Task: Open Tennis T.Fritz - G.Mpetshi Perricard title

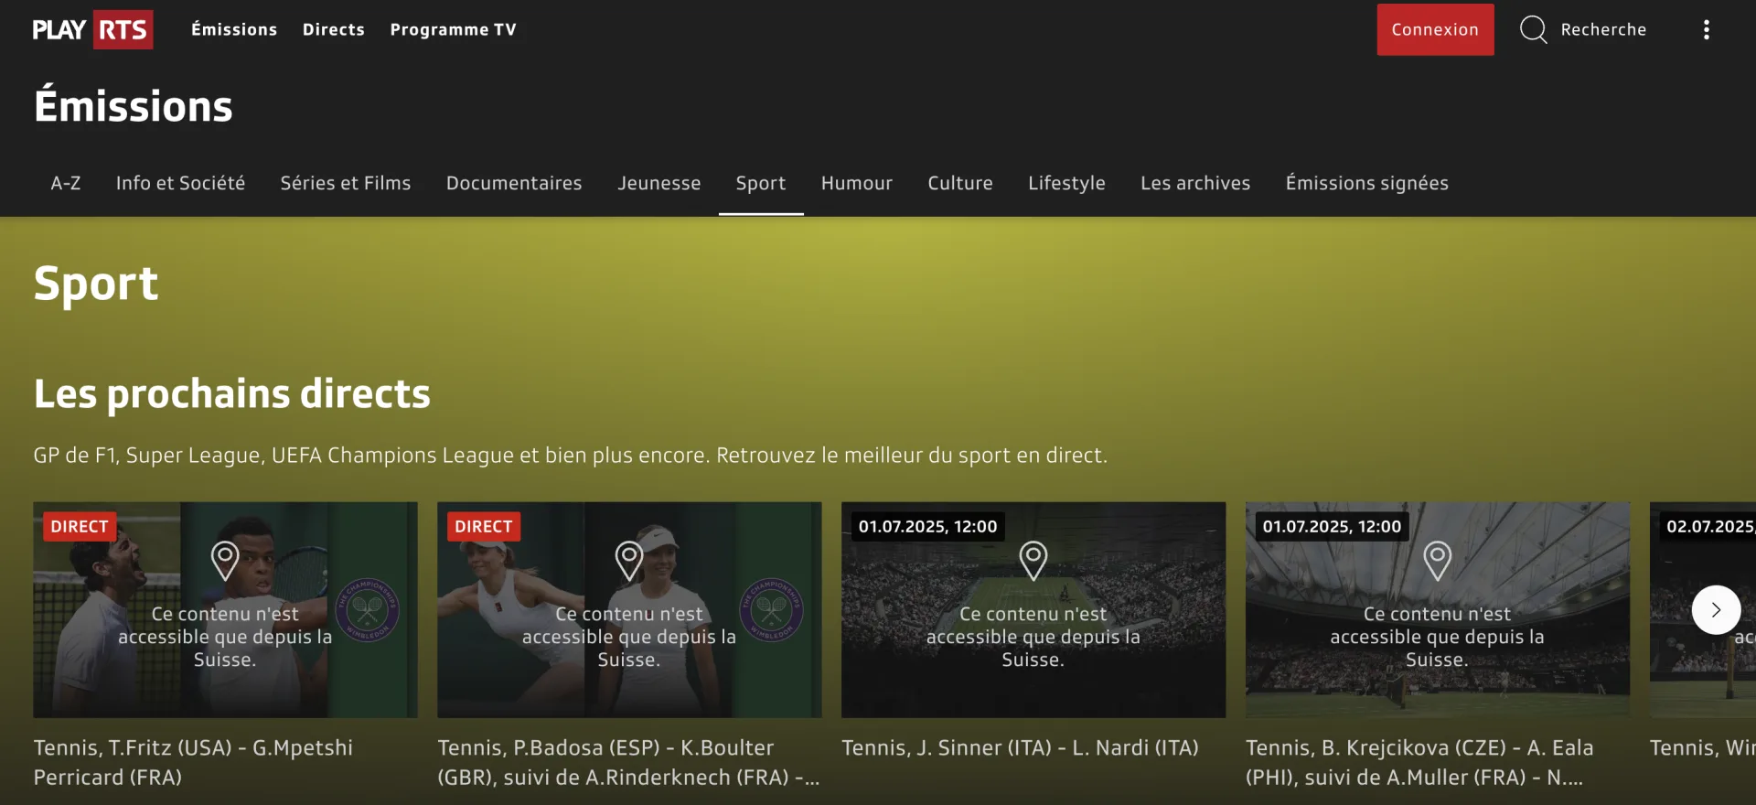Action: [x=193, y=762]
